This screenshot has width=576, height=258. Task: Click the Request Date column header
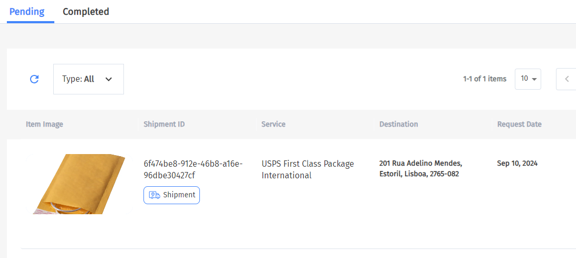tap(519, 125)
